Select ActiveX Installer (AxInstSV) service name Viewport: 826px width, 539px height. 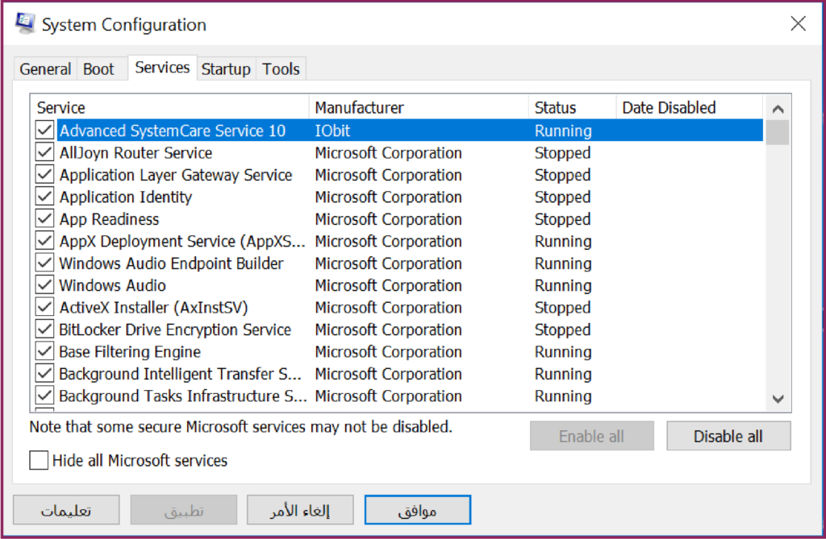pos(153,308)
